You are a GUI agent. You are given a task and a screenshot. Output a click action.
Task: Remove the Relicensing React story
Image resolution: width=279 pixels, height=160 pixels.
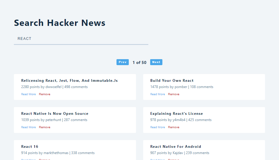45,94
